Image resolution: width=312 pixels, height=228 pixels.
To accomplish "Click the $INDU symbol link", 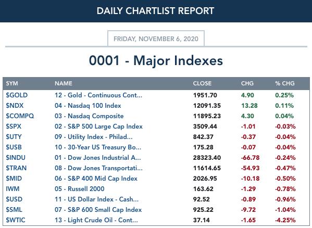I will pos(16,158).
